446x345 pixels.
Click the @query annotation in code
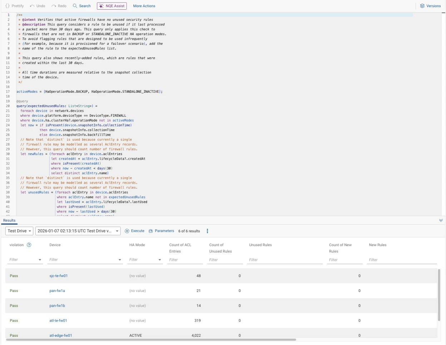[22, 101]
